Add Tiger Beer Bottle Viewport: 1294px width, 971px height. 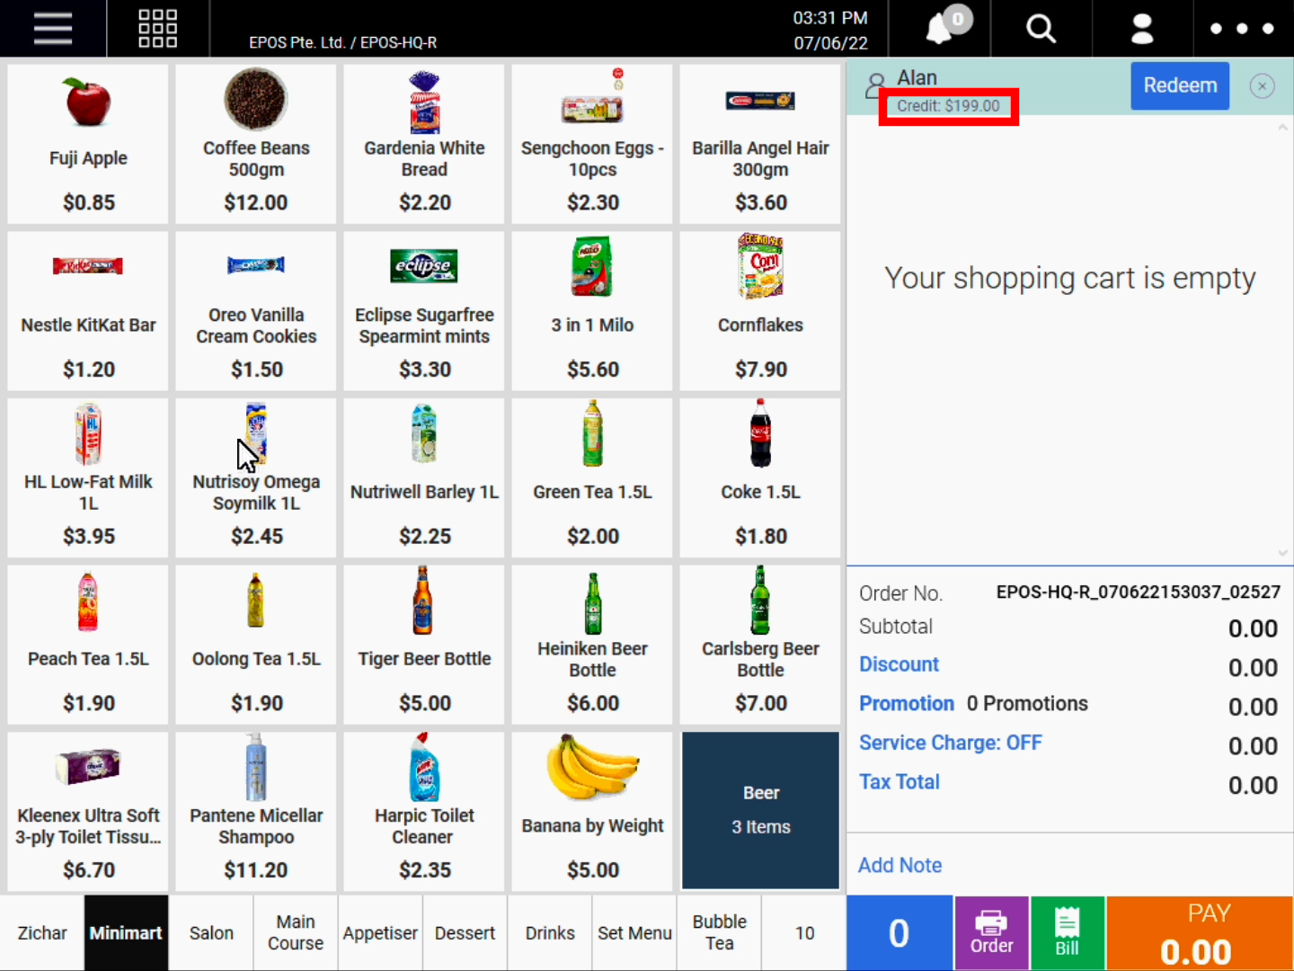(424, 645)
